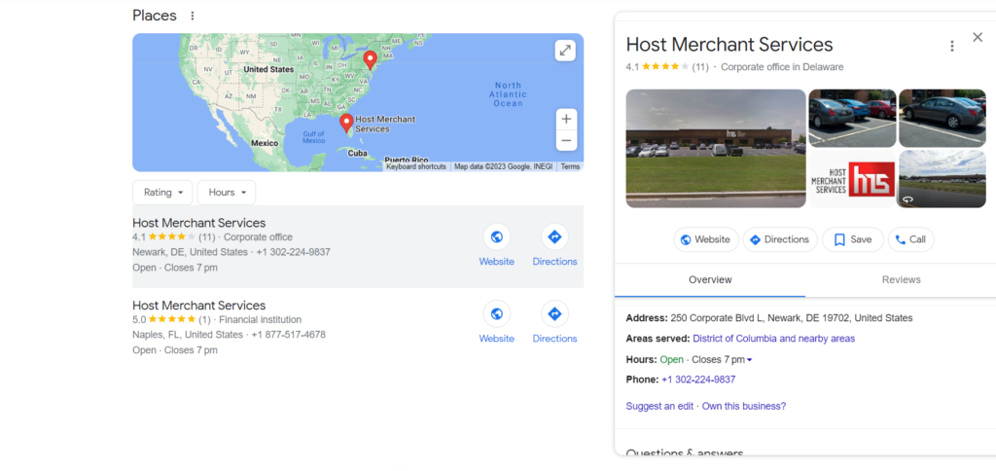Click Corporate office in Delaware text
The height and width of the screenshot is (471, 996).
(x=782, y=67)
